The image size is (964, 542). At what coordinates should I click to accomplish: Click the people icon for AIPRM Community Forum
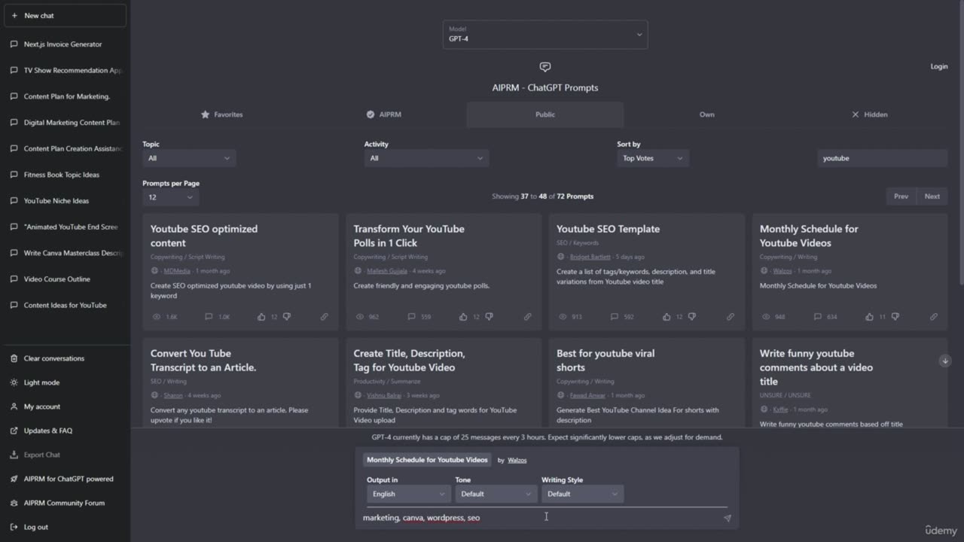14,503
